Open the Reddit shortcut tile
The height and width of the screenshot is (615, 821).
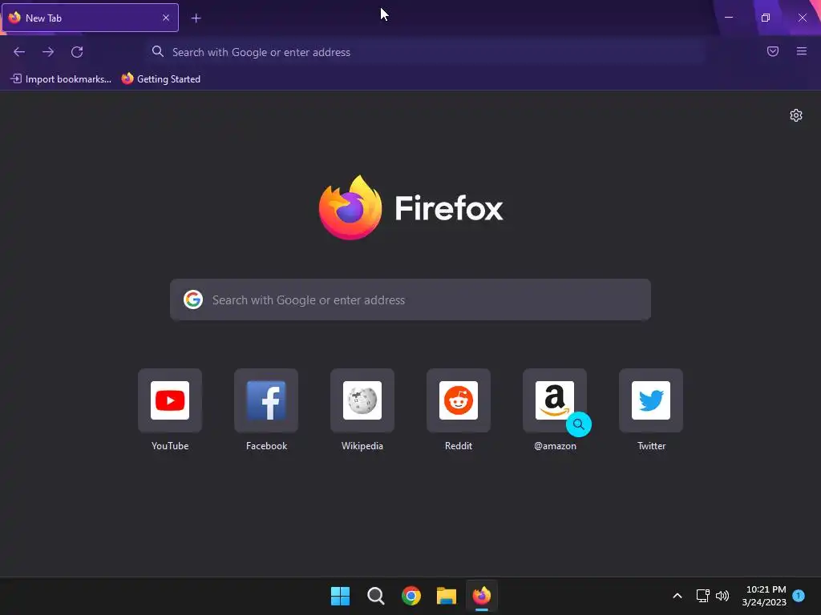pyautogui.click(x=459, y=400)
